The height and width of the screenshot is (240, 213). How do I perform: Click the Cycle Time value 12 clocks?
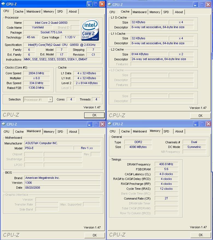(166, 189)
